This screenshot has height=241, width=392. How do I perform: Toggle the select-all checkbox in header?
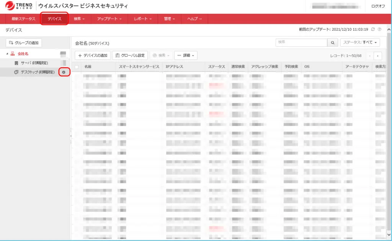[x=77, y=67]
